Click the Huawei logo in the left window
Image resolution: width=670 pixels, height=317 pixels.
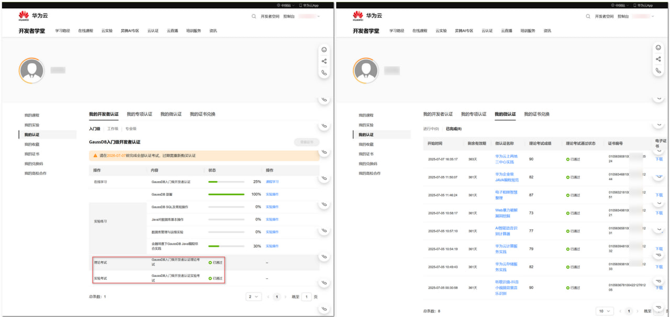pyautogui.click(x=24, y=16)
